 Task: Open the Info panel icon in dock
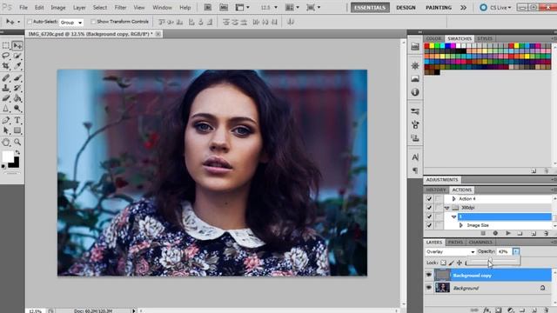tap(415, 92)
